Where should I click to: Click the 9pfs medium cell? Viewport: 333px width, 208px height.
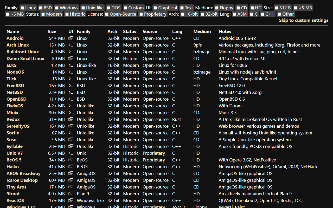(x=198, y=45)
